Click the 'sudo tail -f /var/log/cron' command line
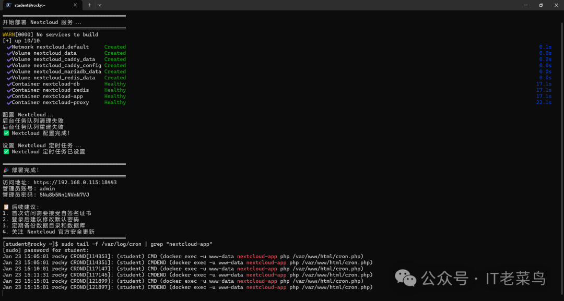The width and height of the screenshot is (564, 301). coord(107,244)
